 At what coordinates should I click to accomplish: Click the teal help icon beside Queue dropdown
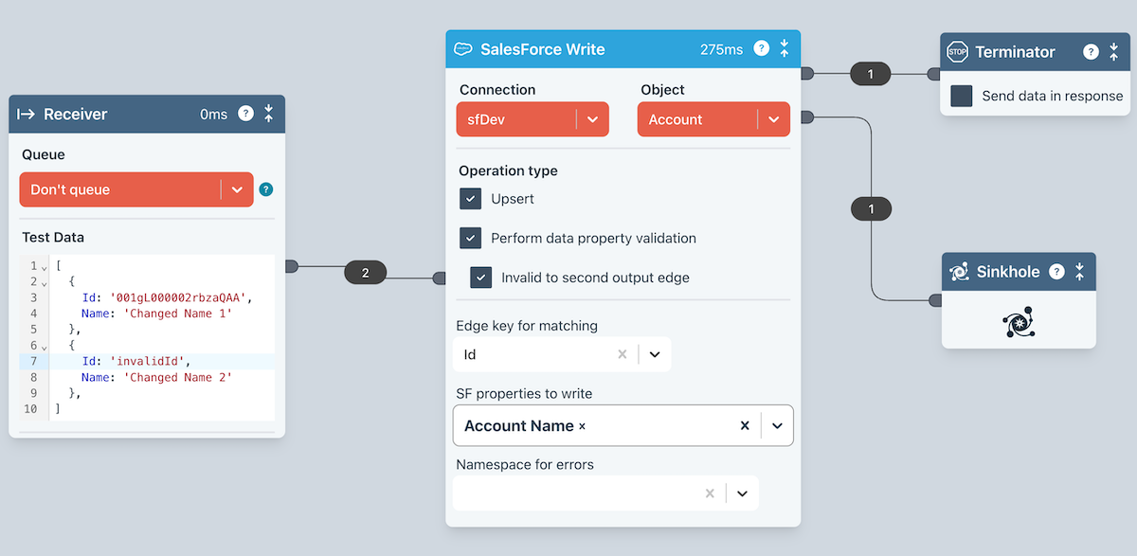pos(266,189)
